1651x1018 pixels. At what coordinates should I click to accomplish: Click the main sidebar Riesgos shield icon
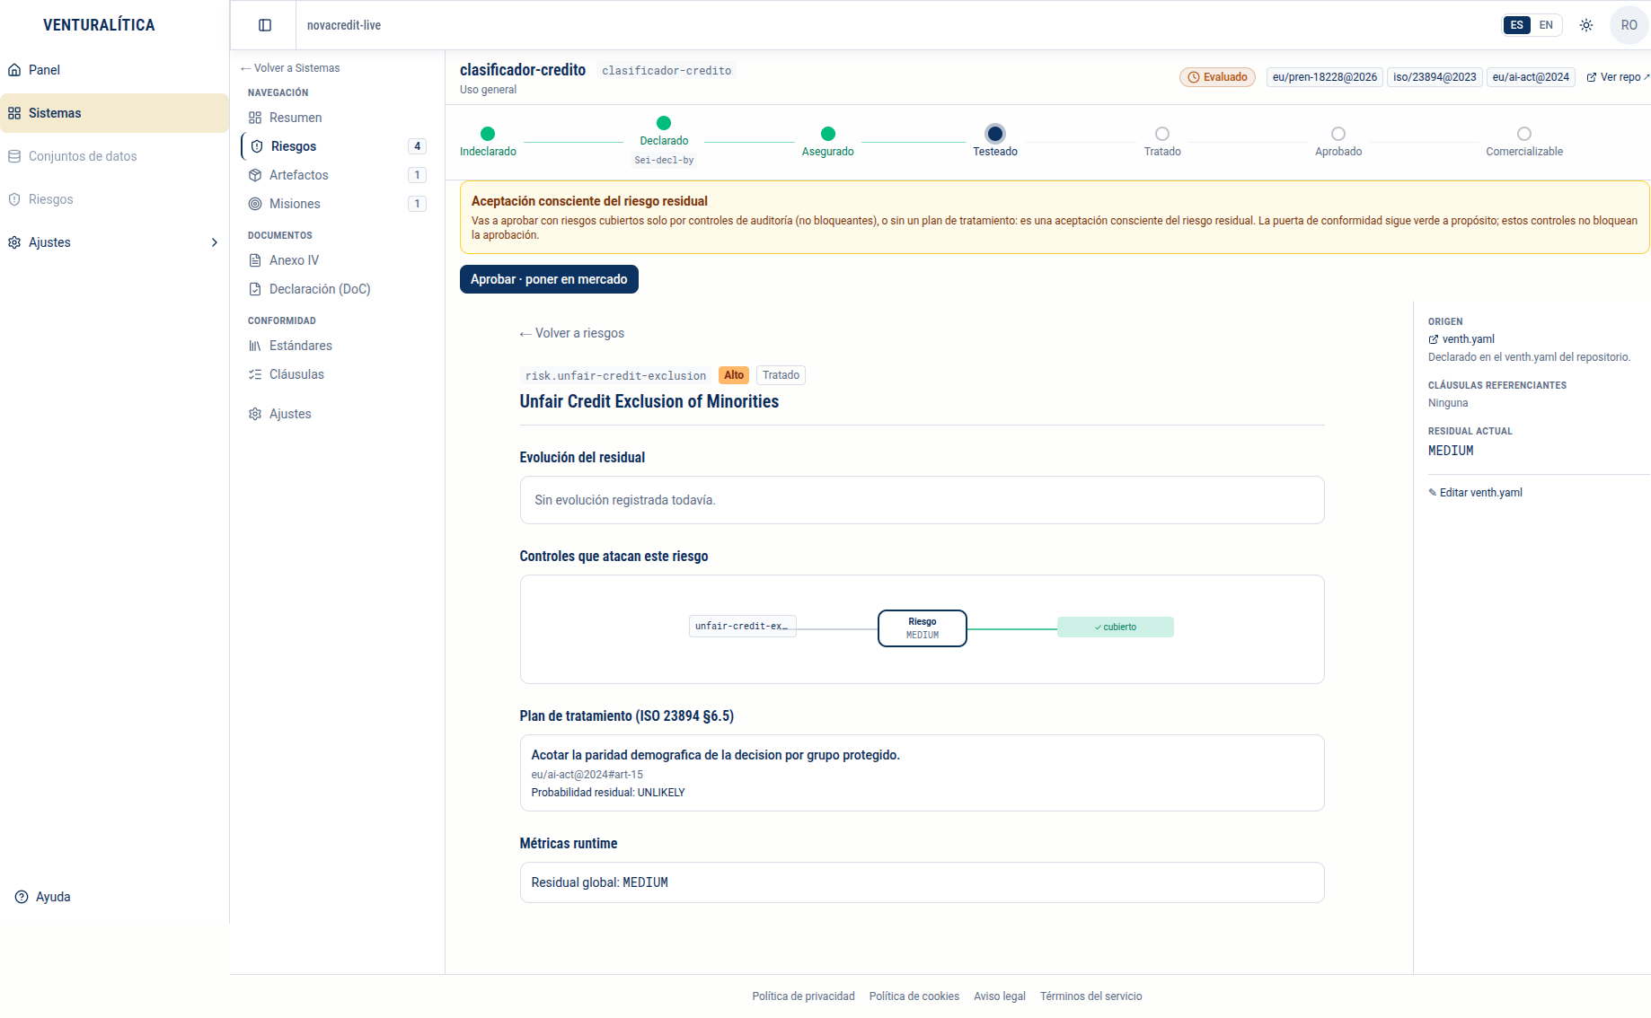pos(14,199)
